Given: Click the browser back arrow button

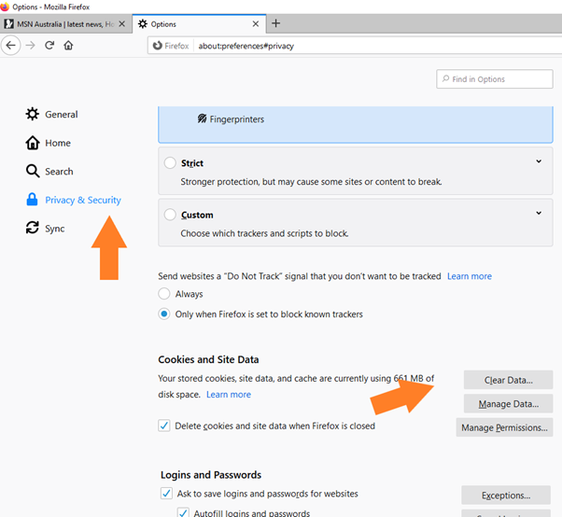Looking at the screenshot, I should point(12,45).
